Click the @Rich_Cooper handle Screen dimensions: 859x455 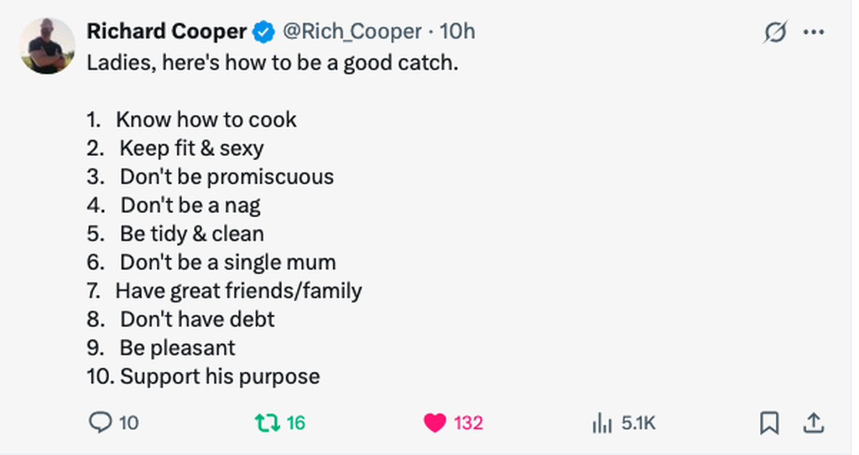(x=352, y=32)
